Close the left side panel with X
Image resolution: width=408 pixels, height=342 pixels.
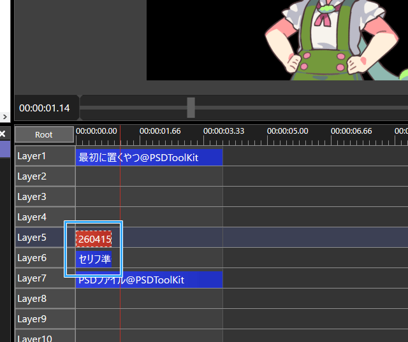point(3,134)
